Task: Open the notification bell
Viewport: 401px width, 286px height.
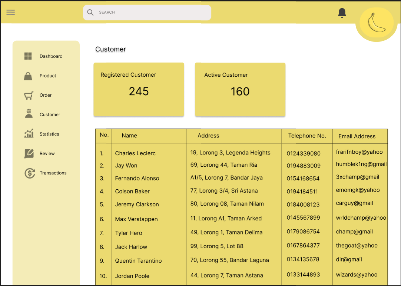Action: (x=342, y=13)
